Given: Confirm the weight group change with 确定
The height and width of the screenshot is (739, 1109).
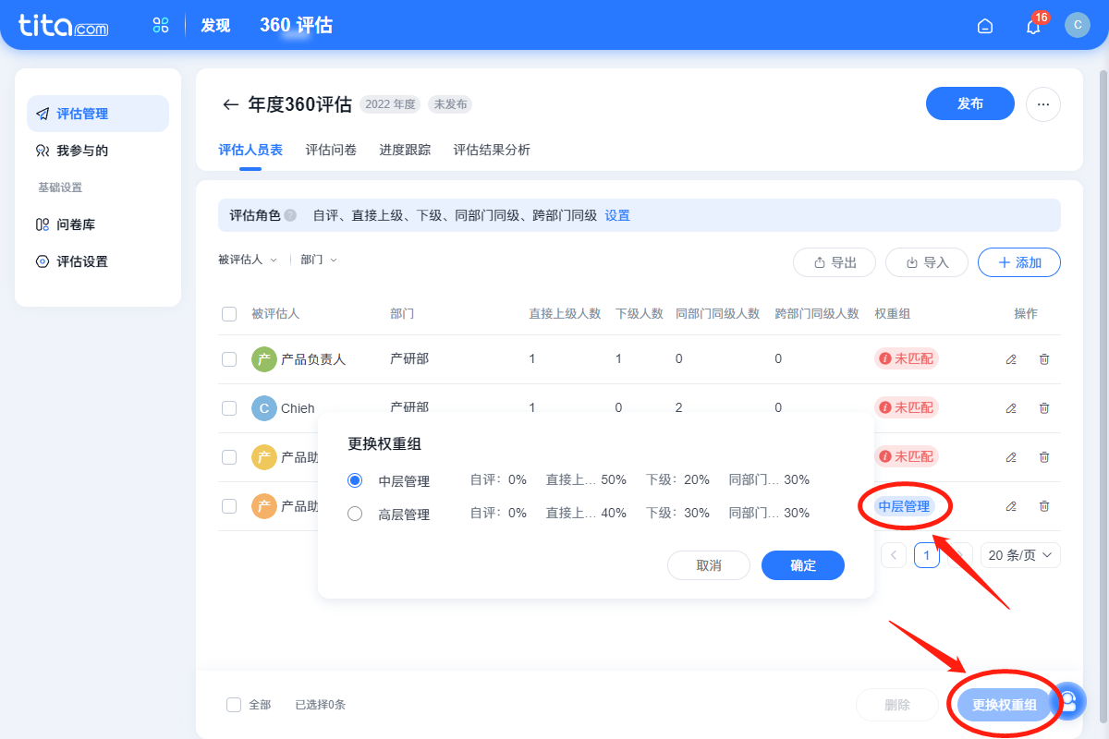Looking at the screenshot, I should [x=803, y=565].
